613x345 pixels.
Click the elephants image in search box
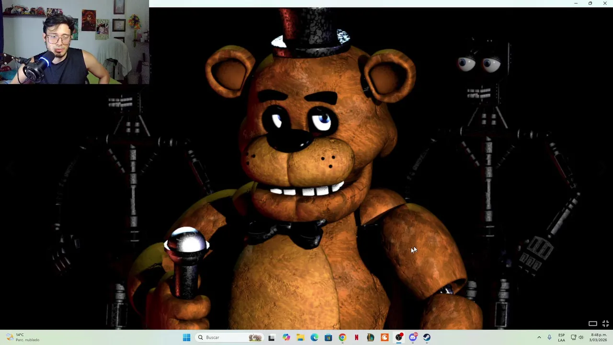pyautogui.click(x=255, y=337)
